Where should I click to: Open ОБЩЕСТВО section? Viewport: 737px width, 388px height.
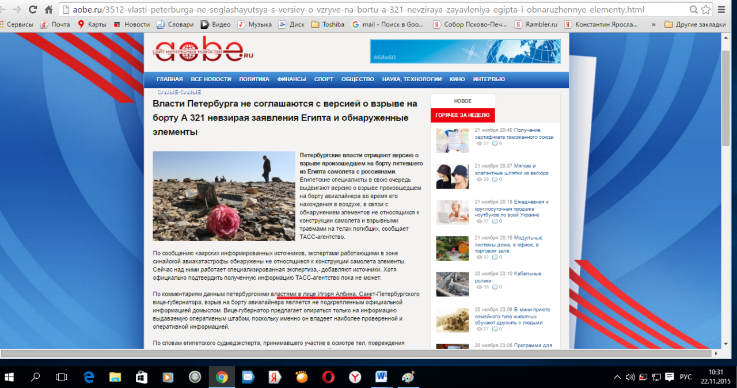(358, 79)
